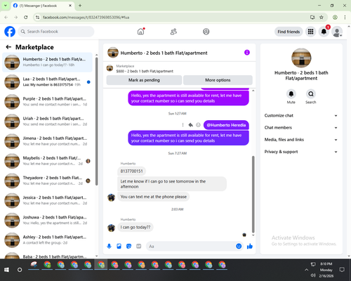Search in conversation magnifier icon

click(311, 94)
